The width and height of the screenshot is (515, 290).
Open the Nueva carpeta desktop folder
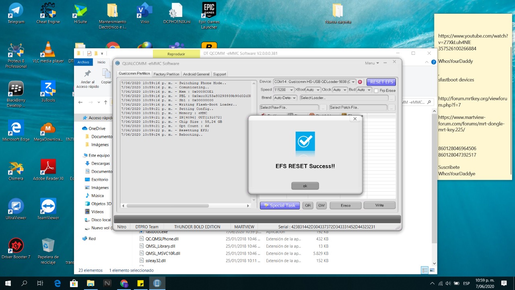coord(338,13)
